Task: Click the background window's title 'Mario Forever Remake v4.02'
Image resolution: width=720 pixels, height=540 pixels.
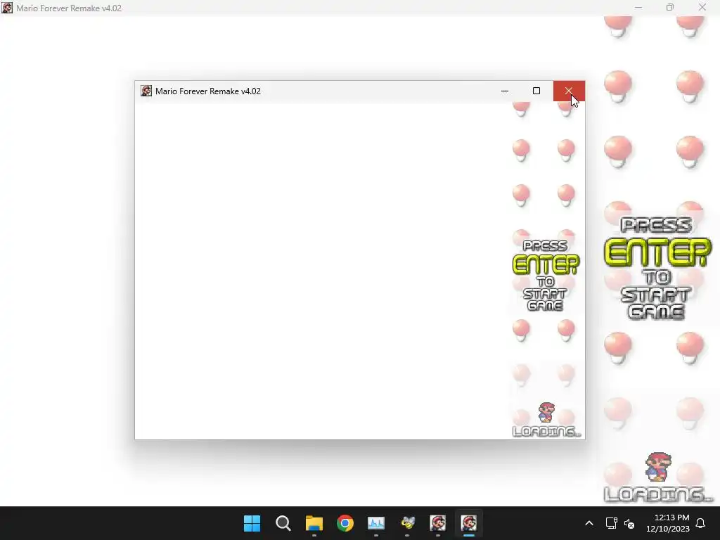Action: (69, 8)
